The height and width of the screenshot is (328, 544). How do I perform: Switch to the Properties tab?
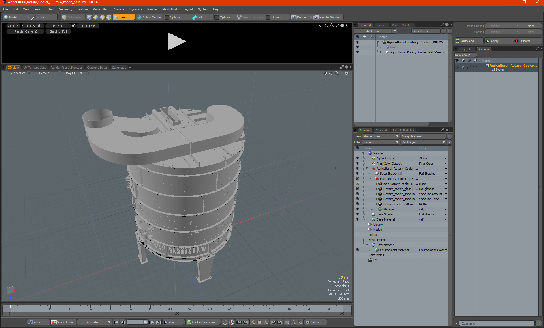click(466, 49)
